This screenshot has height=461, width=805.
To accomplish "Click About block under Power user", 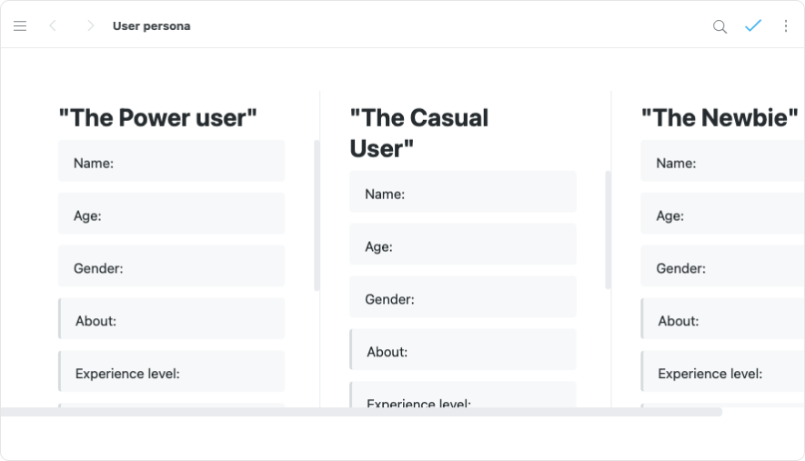I will [171, 321].
